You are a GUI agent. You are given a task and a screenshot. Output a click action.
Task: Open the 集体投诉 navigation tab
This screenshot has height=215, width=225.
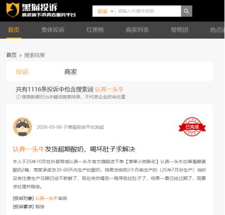[x=53, y=30]
